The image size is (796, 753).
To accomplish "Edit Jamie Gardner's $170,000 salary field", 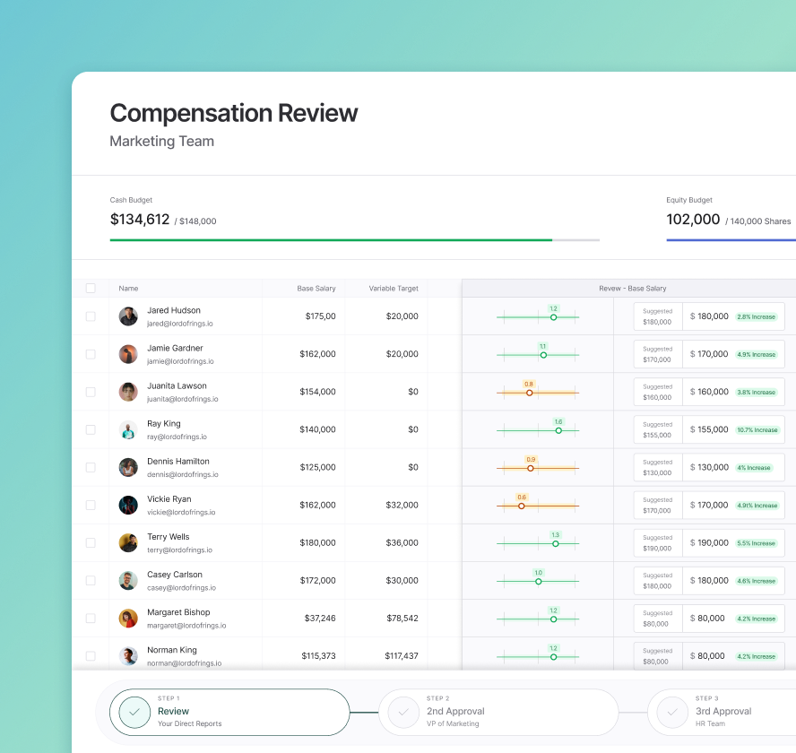I will coord(733,354).
